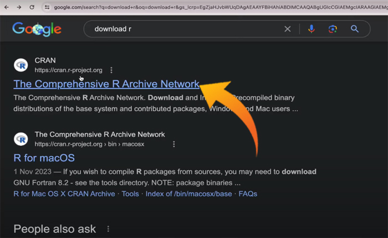Open site information icon in address bar
388x238 pixels.
pos(48,7)
